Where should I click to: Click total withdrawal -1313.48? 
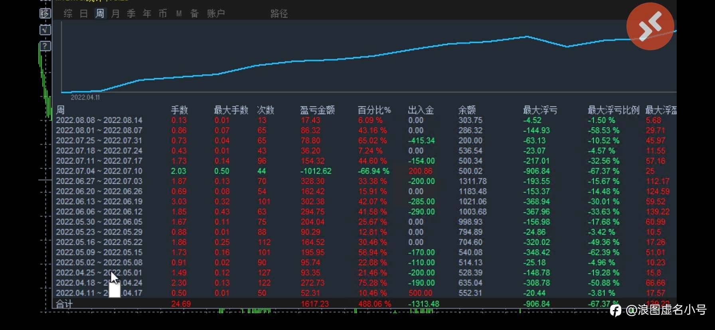pos(424,304)
